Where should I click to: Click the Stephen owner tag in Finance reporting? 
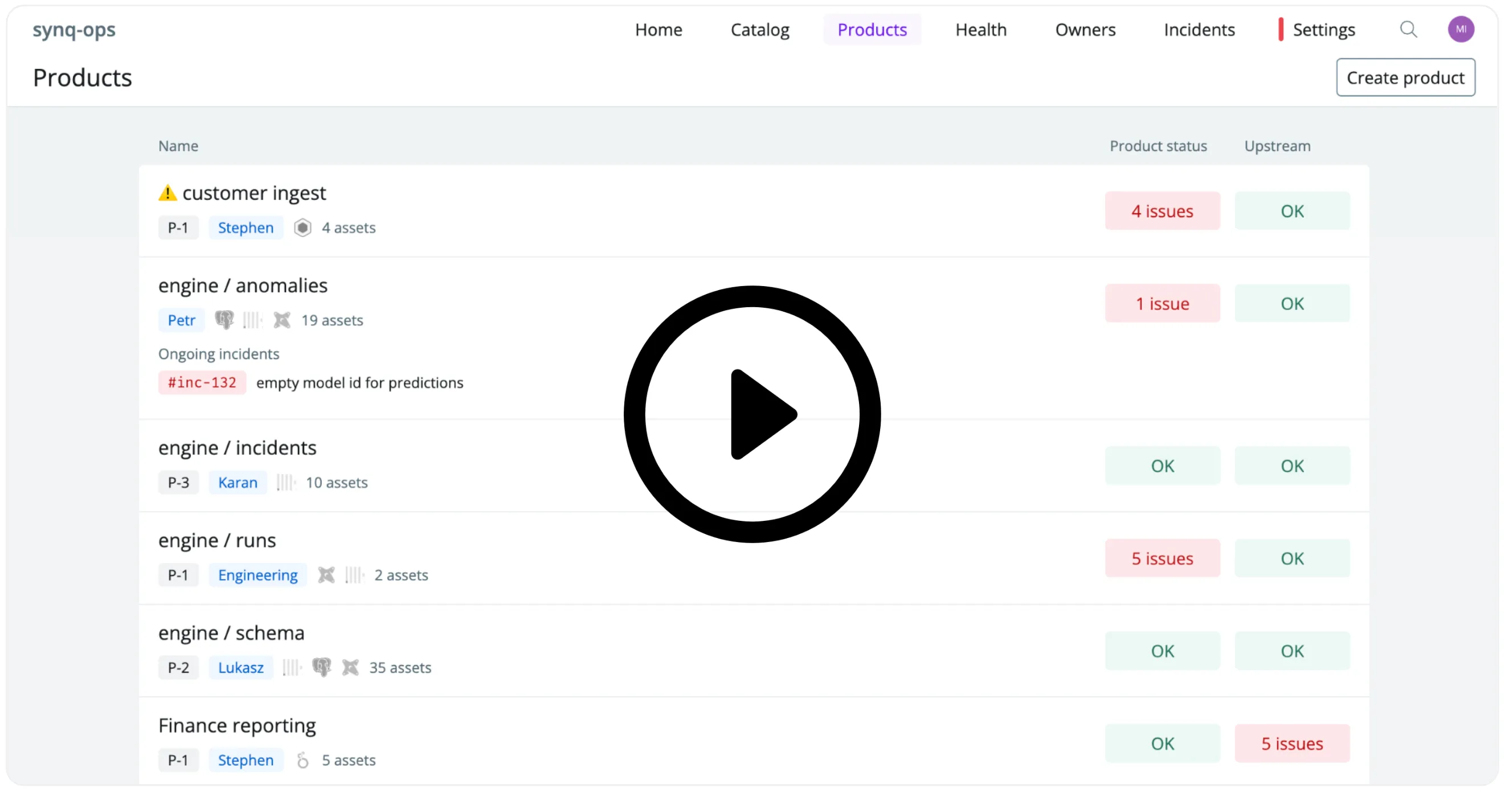pos(246,760)
